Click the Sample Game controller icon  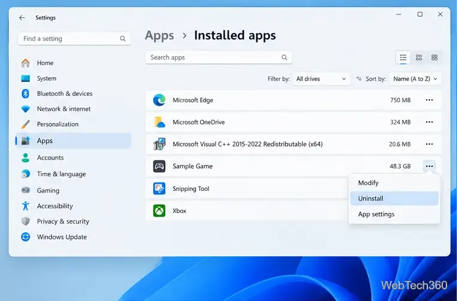(x=159, y=166)
